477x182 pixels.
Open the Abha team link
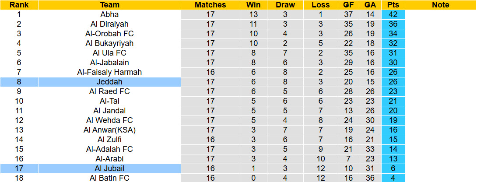(109, 14)
